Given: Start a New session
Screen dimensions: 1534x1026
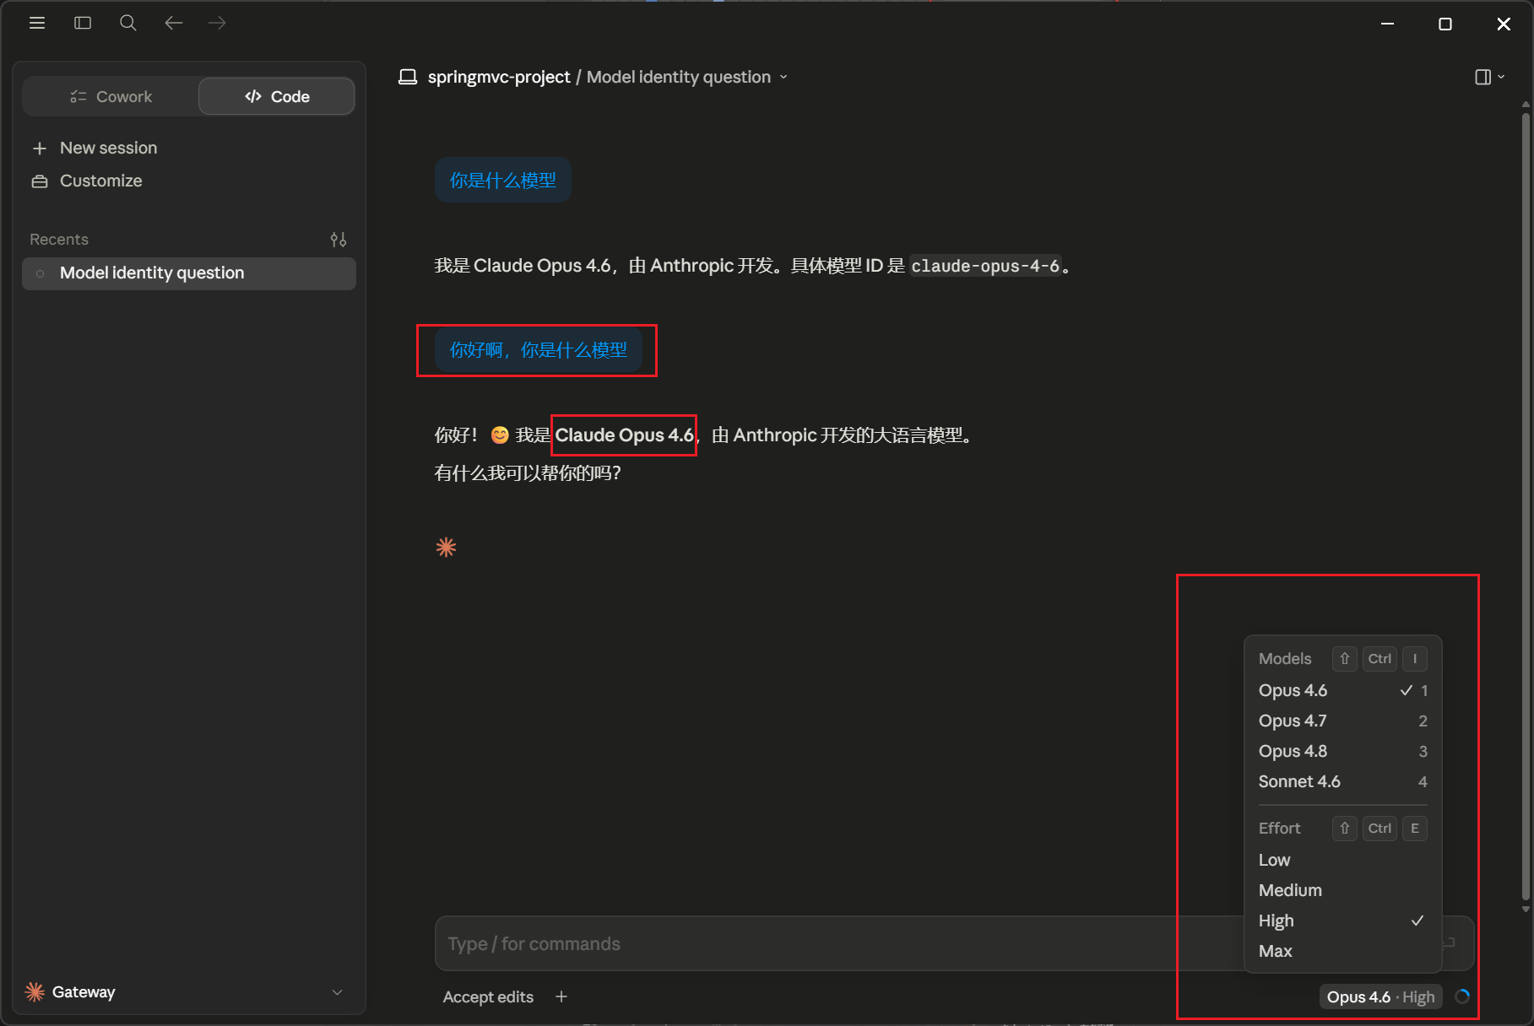Looking at the screenshot, I should click(189, 148).
